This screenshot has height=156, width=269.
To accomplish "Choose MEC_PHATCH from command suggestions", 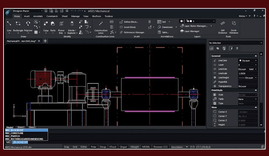I will (26, 136).
